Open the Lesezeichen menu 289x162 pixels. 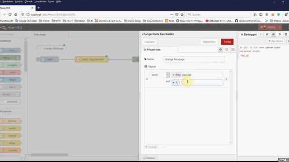coord(40,1)
